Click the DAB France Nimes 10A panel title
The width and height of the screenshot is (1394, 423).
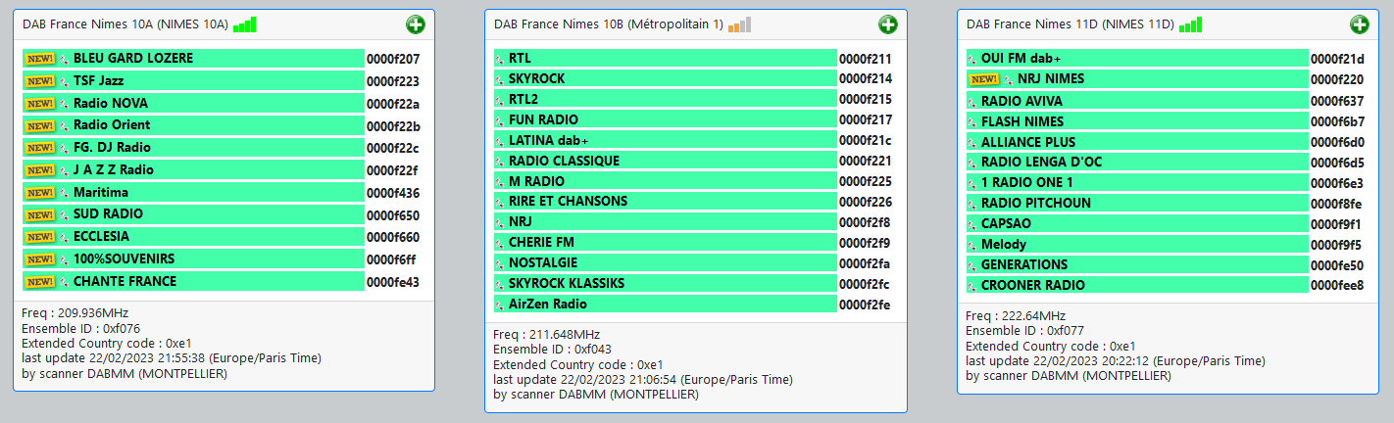pyautogui.click(x=124, y=24)
